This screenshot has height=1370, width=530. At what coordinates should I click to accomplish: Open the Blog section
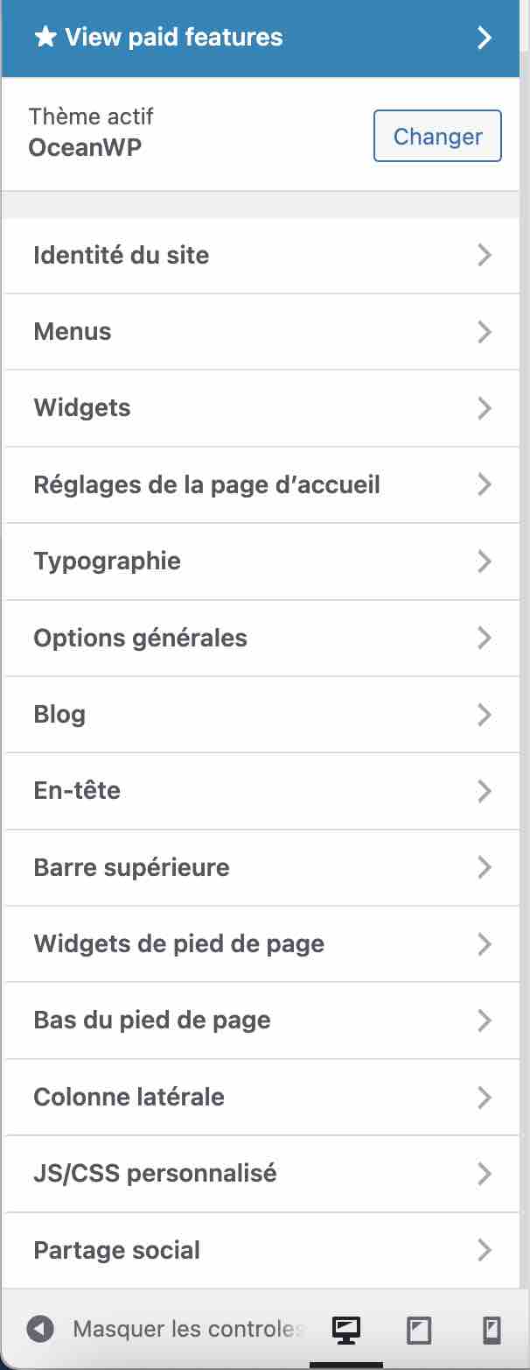coord(261,714)
